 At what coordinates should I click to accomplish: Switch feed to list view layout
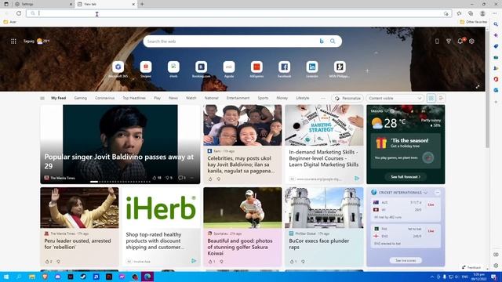point(441,98)
